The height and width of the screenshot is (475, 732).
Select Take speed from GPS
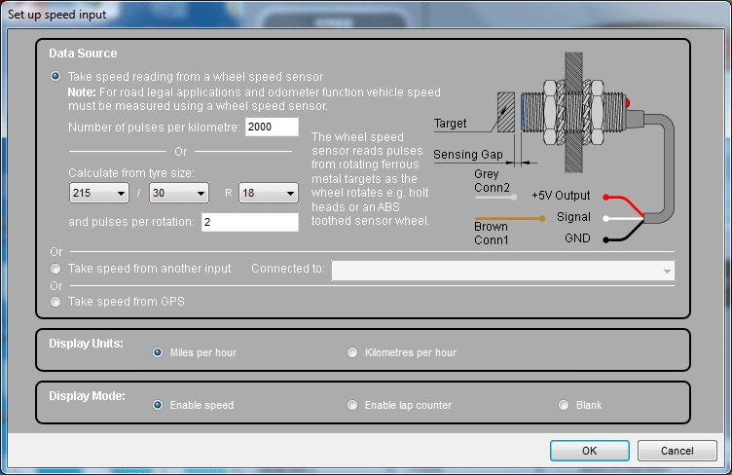click(55, 302)
